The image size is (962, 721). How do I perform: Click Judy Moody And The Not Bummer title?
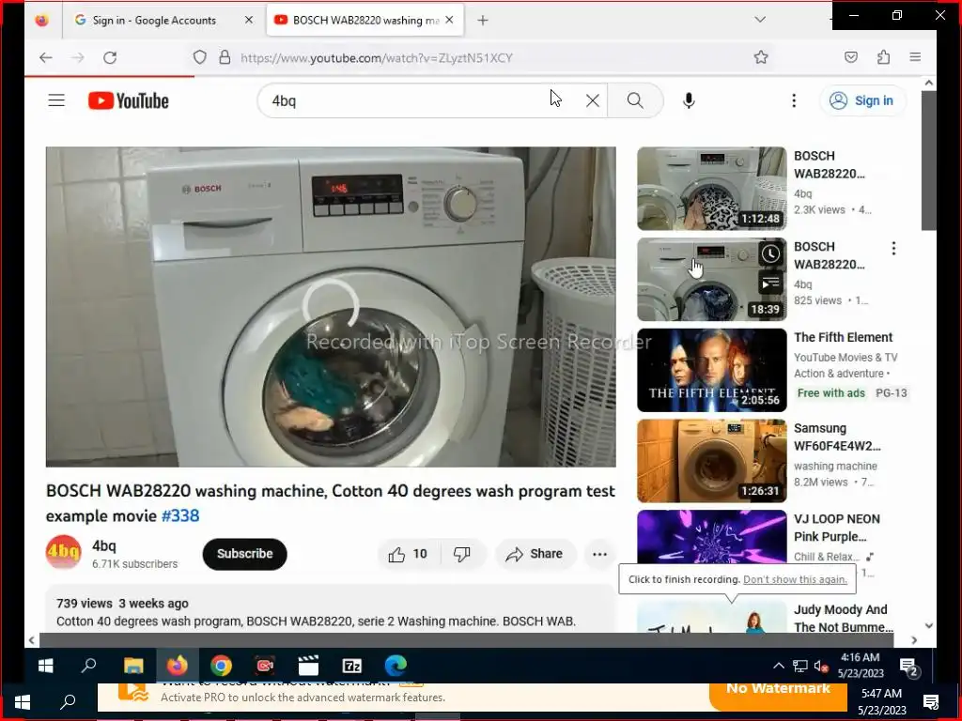(x=843, y=618)
